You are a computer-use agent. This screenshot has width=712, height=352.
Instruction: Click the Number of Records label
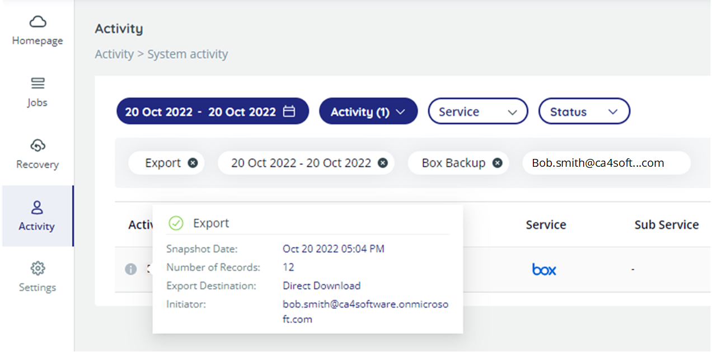point(213,267)
